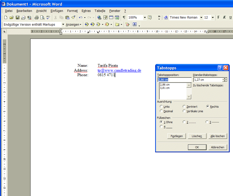Select the Links alignment radio button
Viewport: 233px width, 196px height.
click(x=161, y=107)
